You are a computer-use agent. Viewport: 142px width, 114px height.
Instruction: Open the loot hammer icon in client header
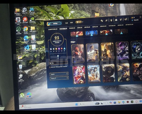(121, 20)
